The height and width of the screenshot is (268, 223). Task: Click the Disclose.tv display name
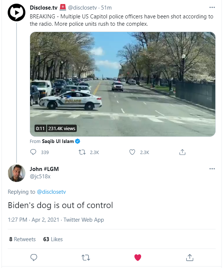point(44,8)
